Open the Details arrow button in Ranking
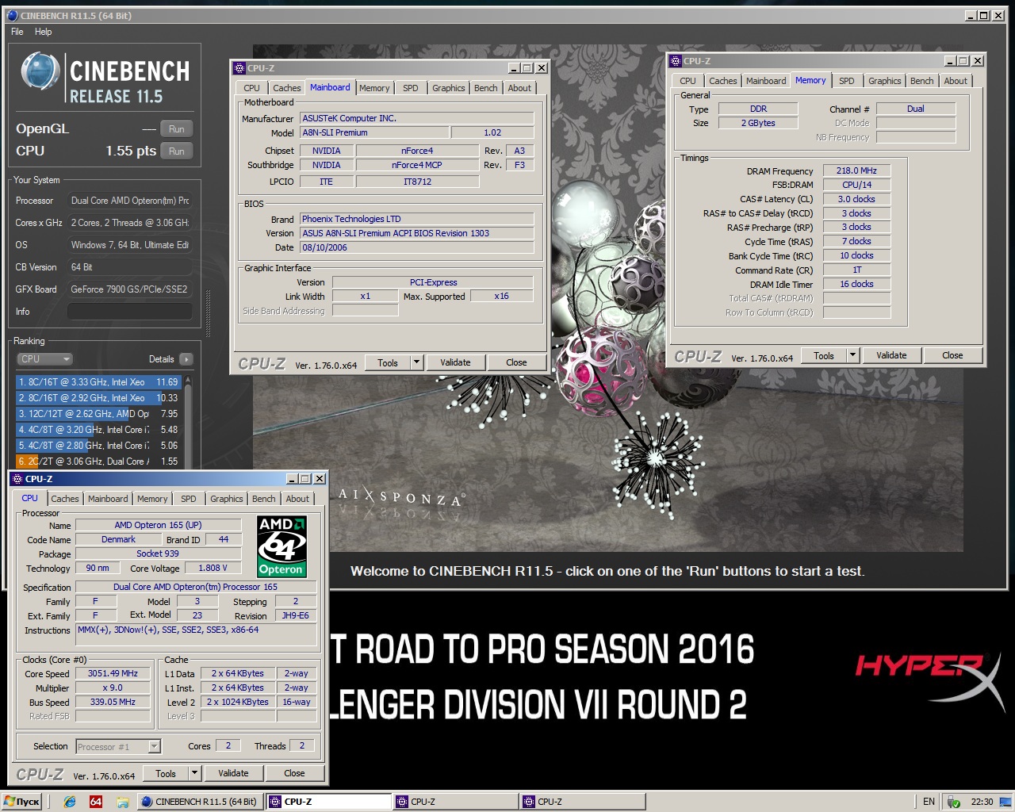Viewport: 1015px width, 812px height. point(186,359)
